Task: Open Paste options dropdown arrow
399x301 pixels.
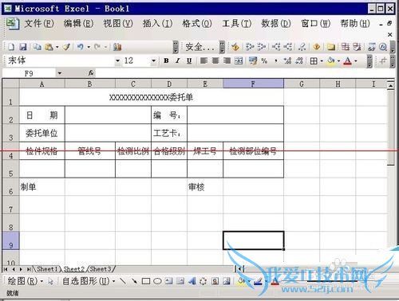Action: coord(57,47)
